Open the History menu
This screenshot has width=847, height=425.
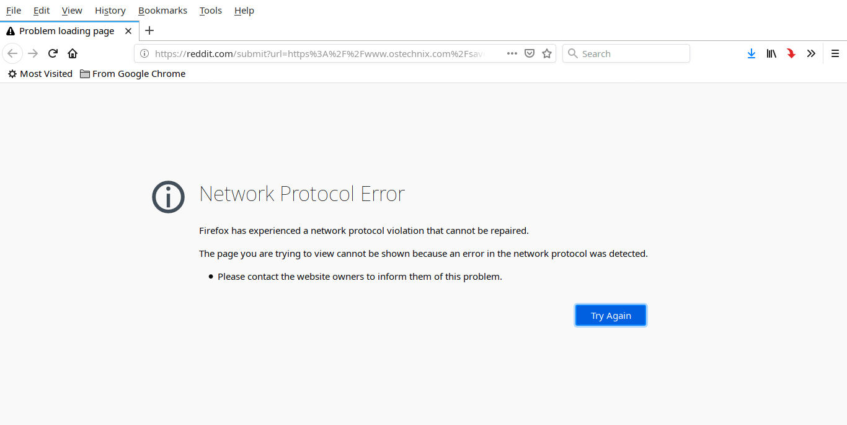point(110,11)
